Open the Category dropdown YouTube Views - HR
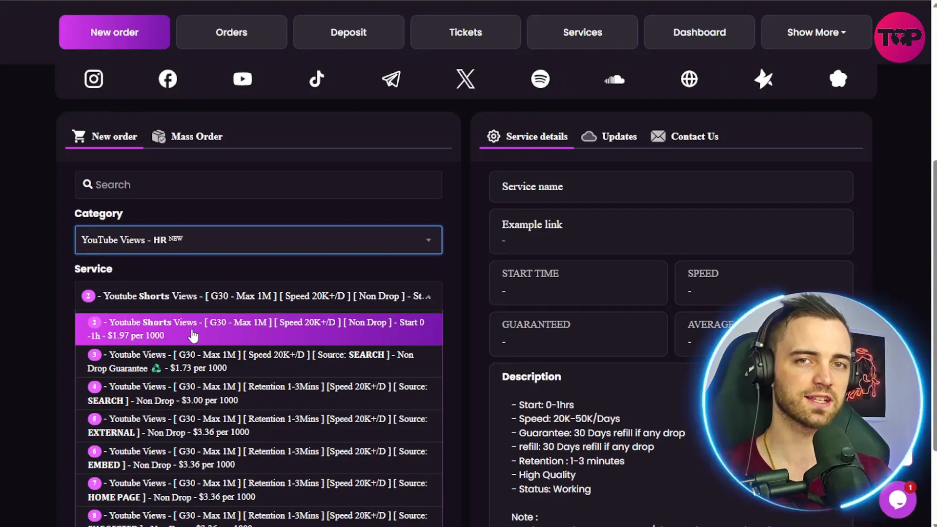 tap(258, 240)
